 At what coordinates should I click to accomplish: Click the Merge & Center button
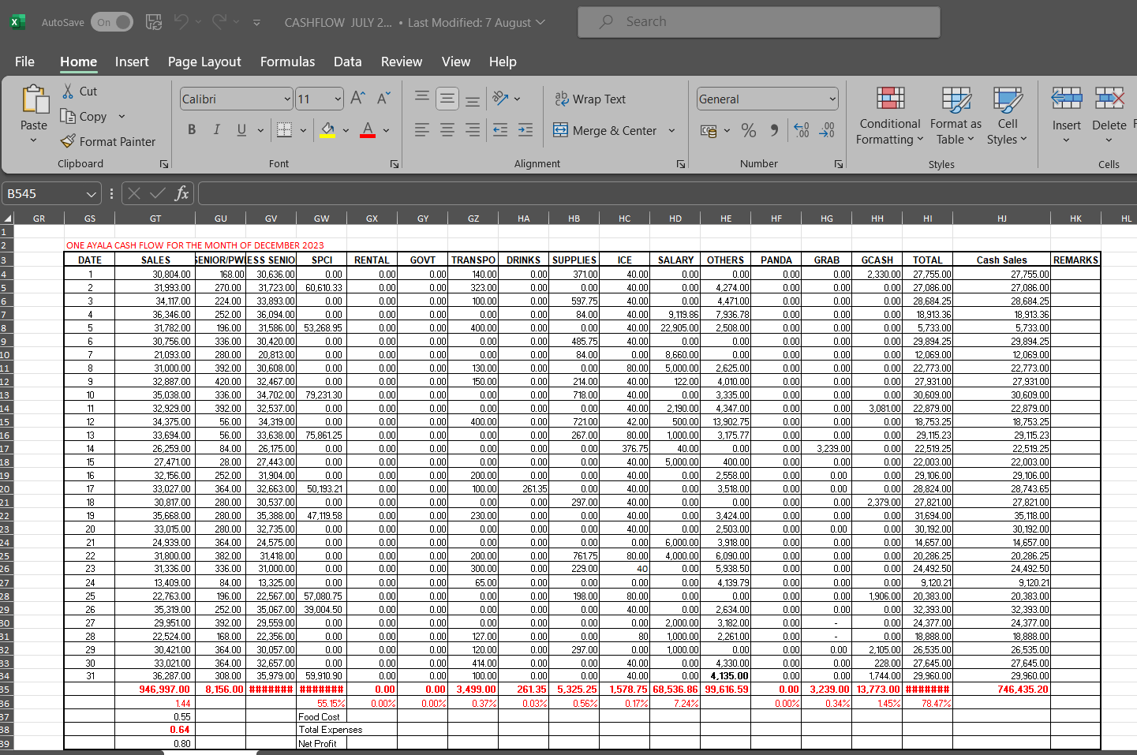605,130
